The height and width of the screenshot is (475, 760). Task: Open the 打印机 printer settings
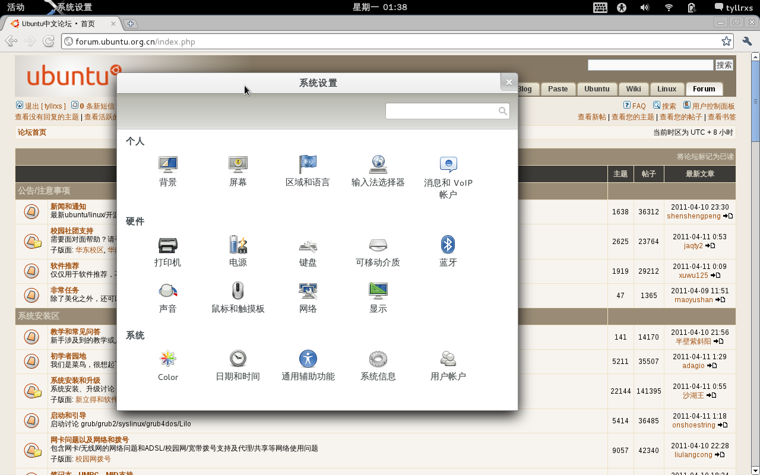click(168, 251)
